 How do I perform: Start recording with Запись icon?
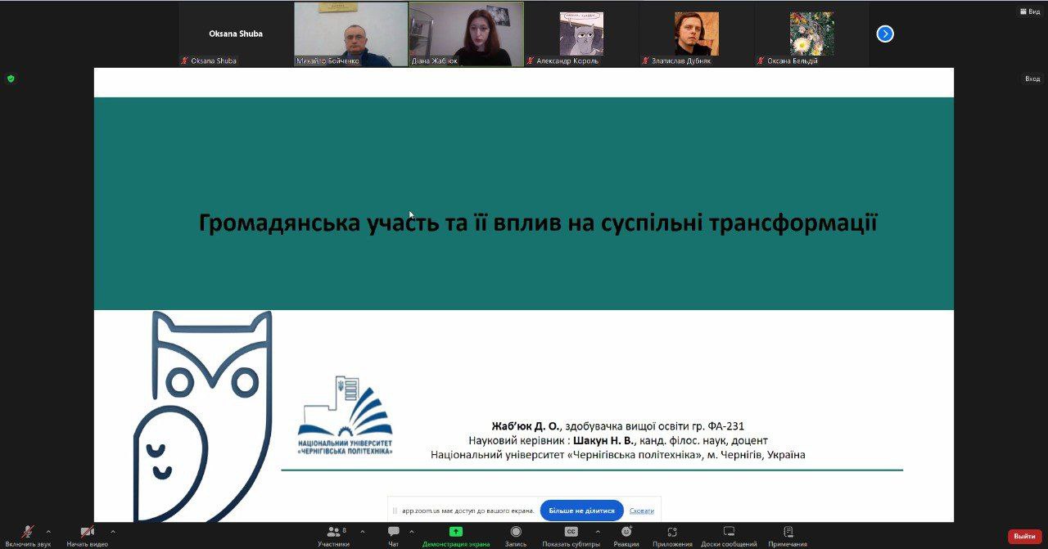516,533
